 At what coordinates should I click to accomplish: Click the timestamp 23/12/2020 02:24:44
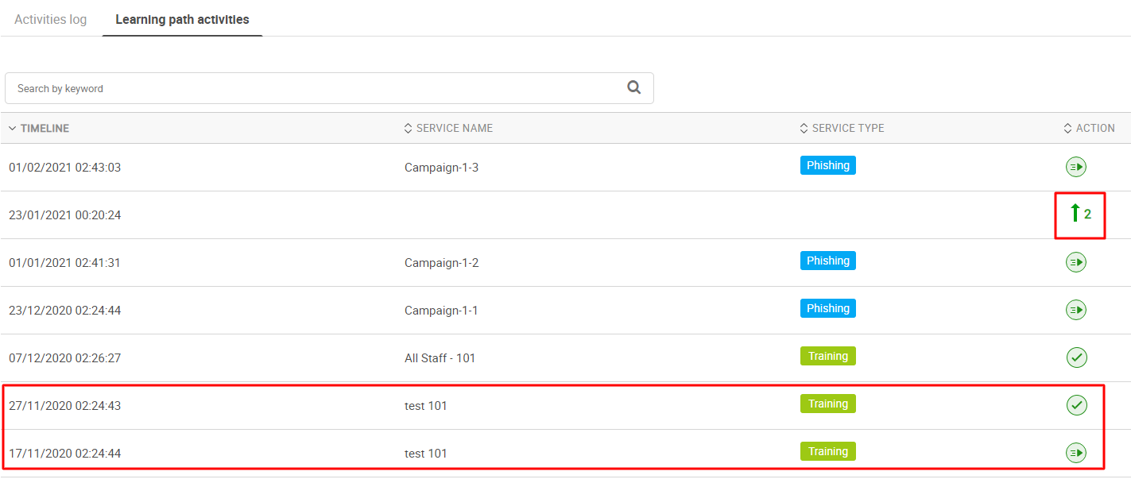[x=65, y=311]
